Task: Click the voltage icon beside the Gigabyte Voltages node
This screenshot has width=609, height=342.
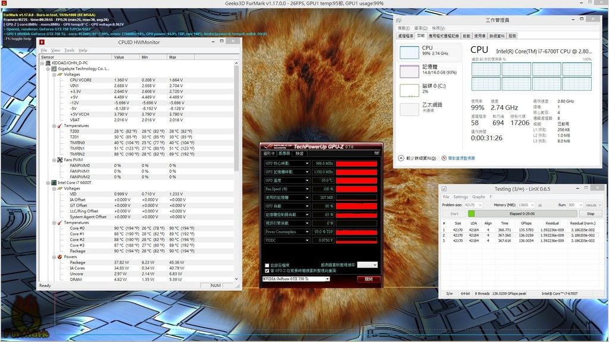Action: coord(60,74)
